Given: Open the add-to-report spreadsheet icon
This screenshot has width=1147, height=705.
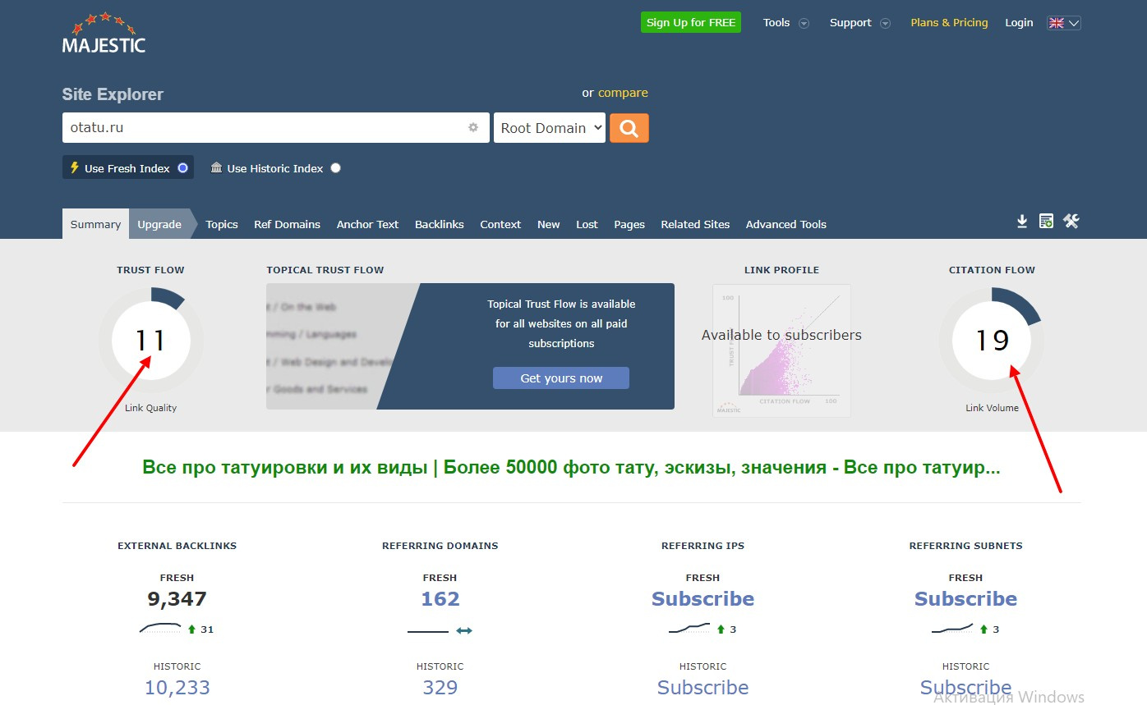Looking at the screenshot, I should (x=1046, y=221).
